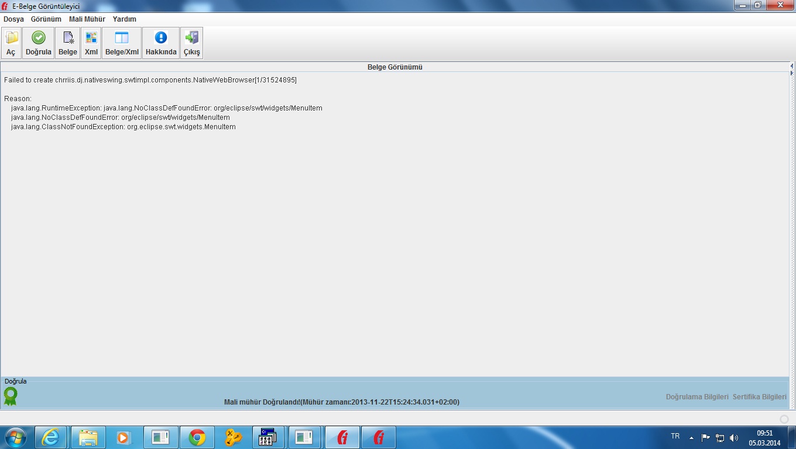This screenshot has height=449, width=796.
Task: Open the Hakkında info icon
Action: click(161, 43)
